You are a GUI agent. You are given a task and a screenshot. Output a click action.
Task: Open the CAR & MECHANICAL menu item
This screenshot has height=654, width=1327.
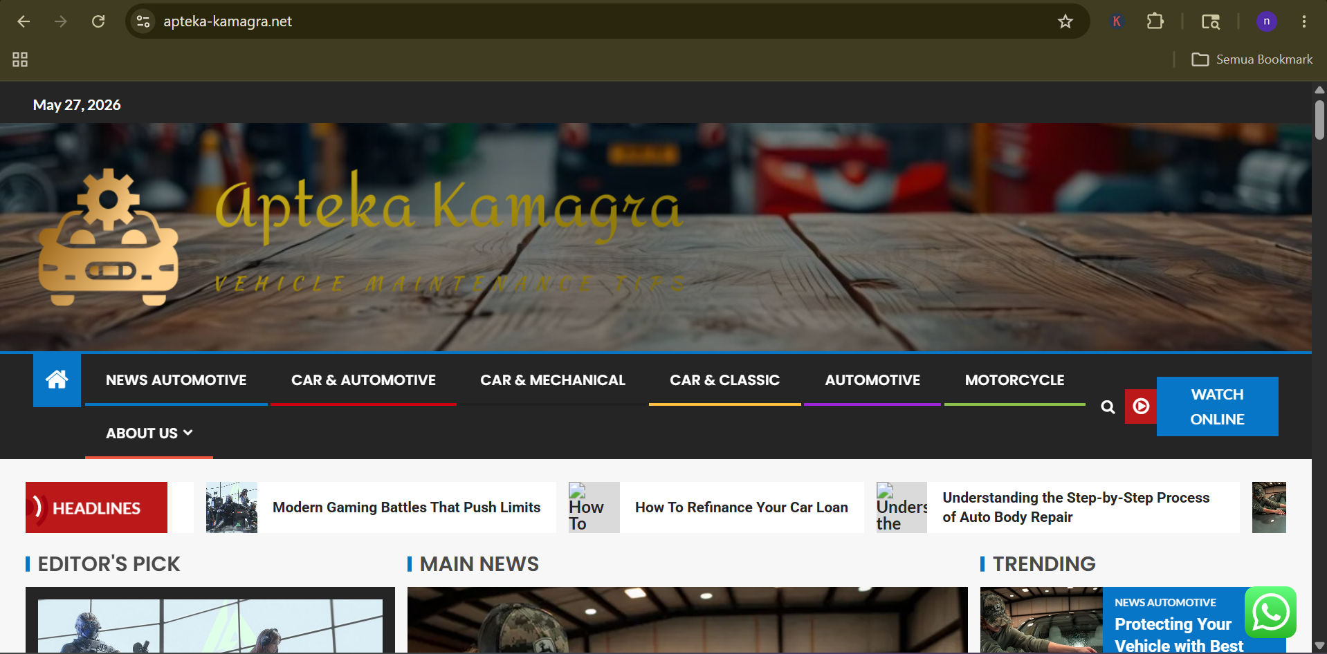[553, 380]
